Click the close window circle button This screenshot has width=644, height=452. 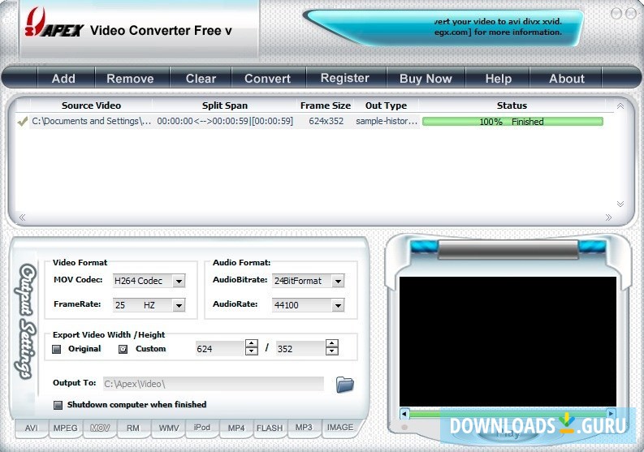[631, 14]
